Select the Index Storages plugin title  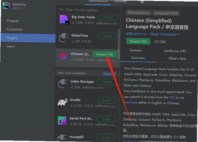click(x=82, y=82)
